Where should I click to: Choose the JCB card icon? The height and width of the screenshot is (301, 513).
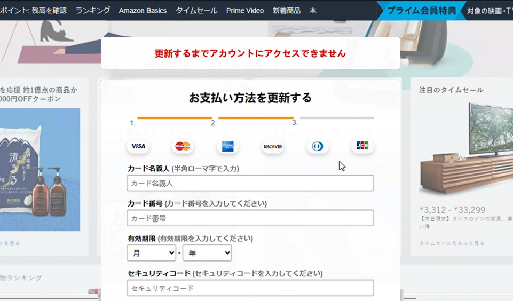tap(362, 146)
